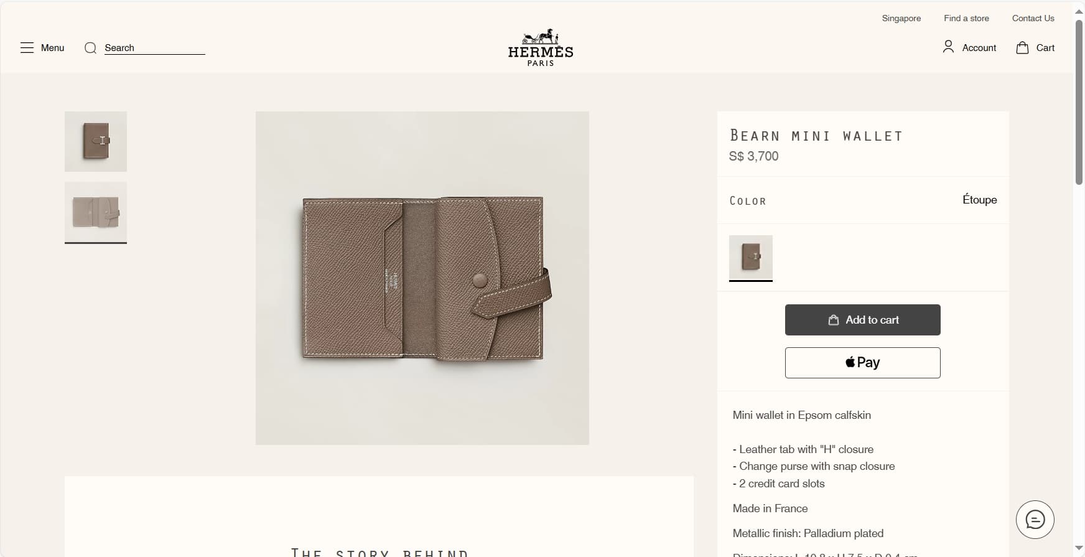Show the open wallet thumbnail

click(x=96, y=212)
